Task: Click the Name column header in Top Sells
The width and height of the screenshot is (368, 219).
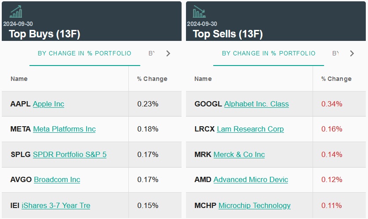Action: tap(203, 79)
